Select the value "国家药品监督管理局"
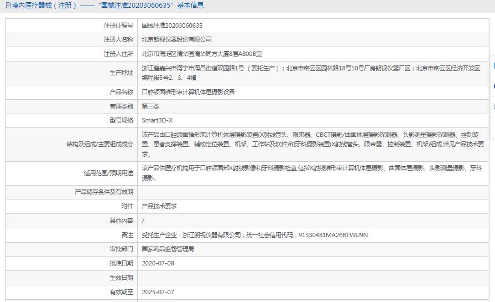Viewport: 495px width, 302px height. tap(168, 249)
